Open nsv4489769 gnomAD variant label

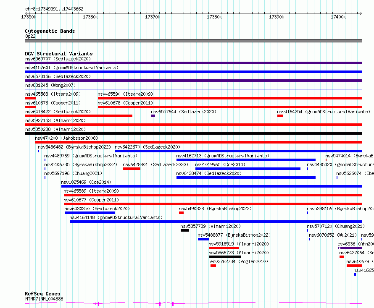tap(91, 156)
